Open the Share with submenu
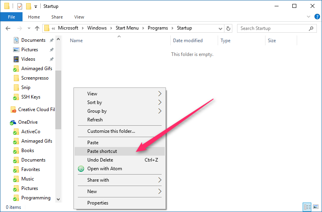The image size is (322, 212). (120, 180)
